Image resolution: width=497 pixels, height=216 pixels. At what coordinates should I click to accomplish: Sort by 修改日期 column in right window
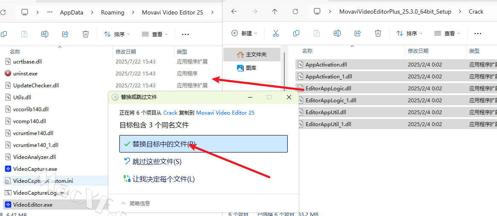(418, 51)
